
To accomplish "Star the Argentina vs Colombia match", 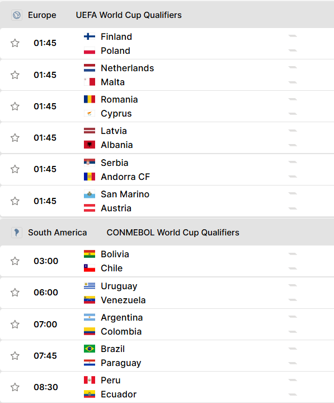I will 15,325.
